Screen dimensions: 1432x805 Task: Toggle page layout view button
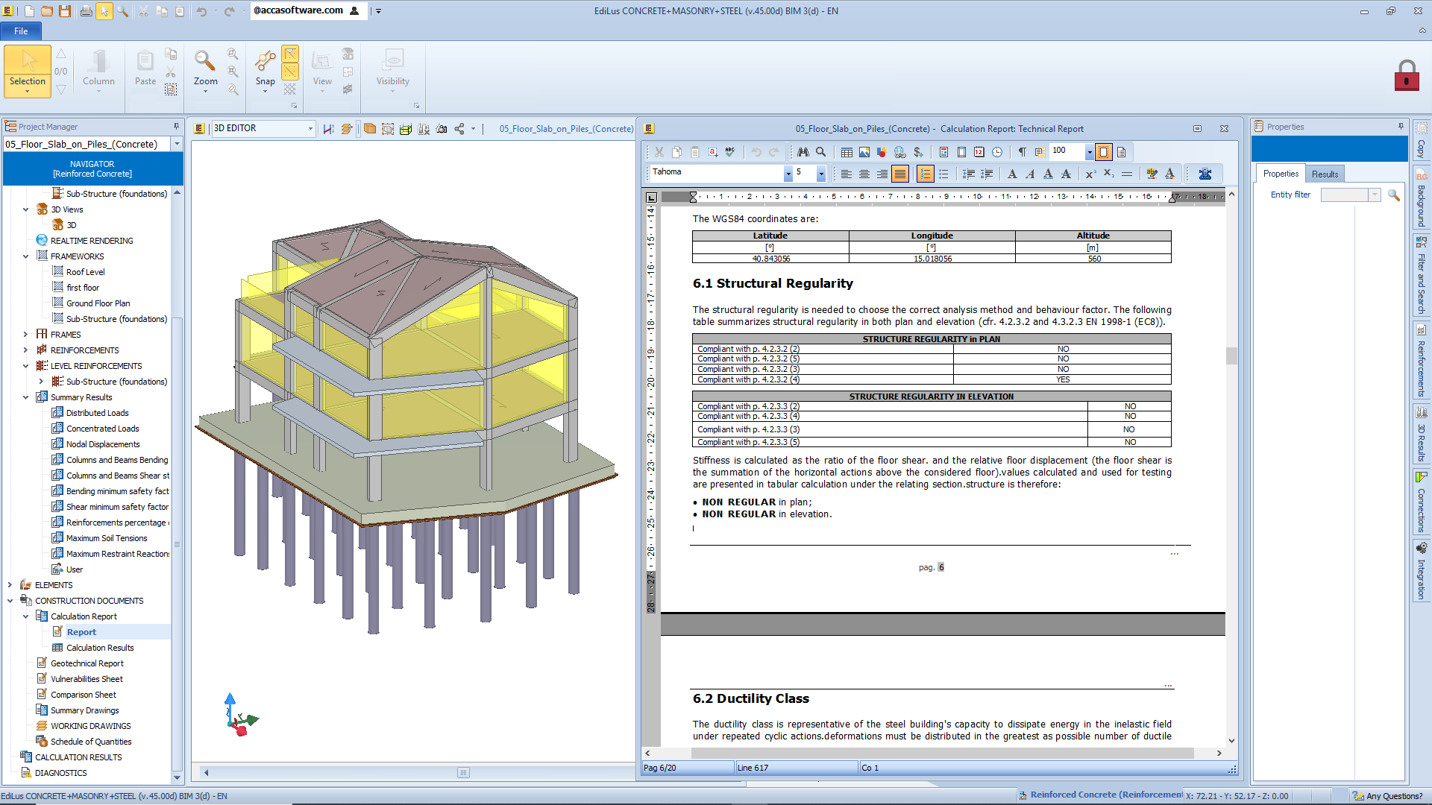pos(1103,152)
